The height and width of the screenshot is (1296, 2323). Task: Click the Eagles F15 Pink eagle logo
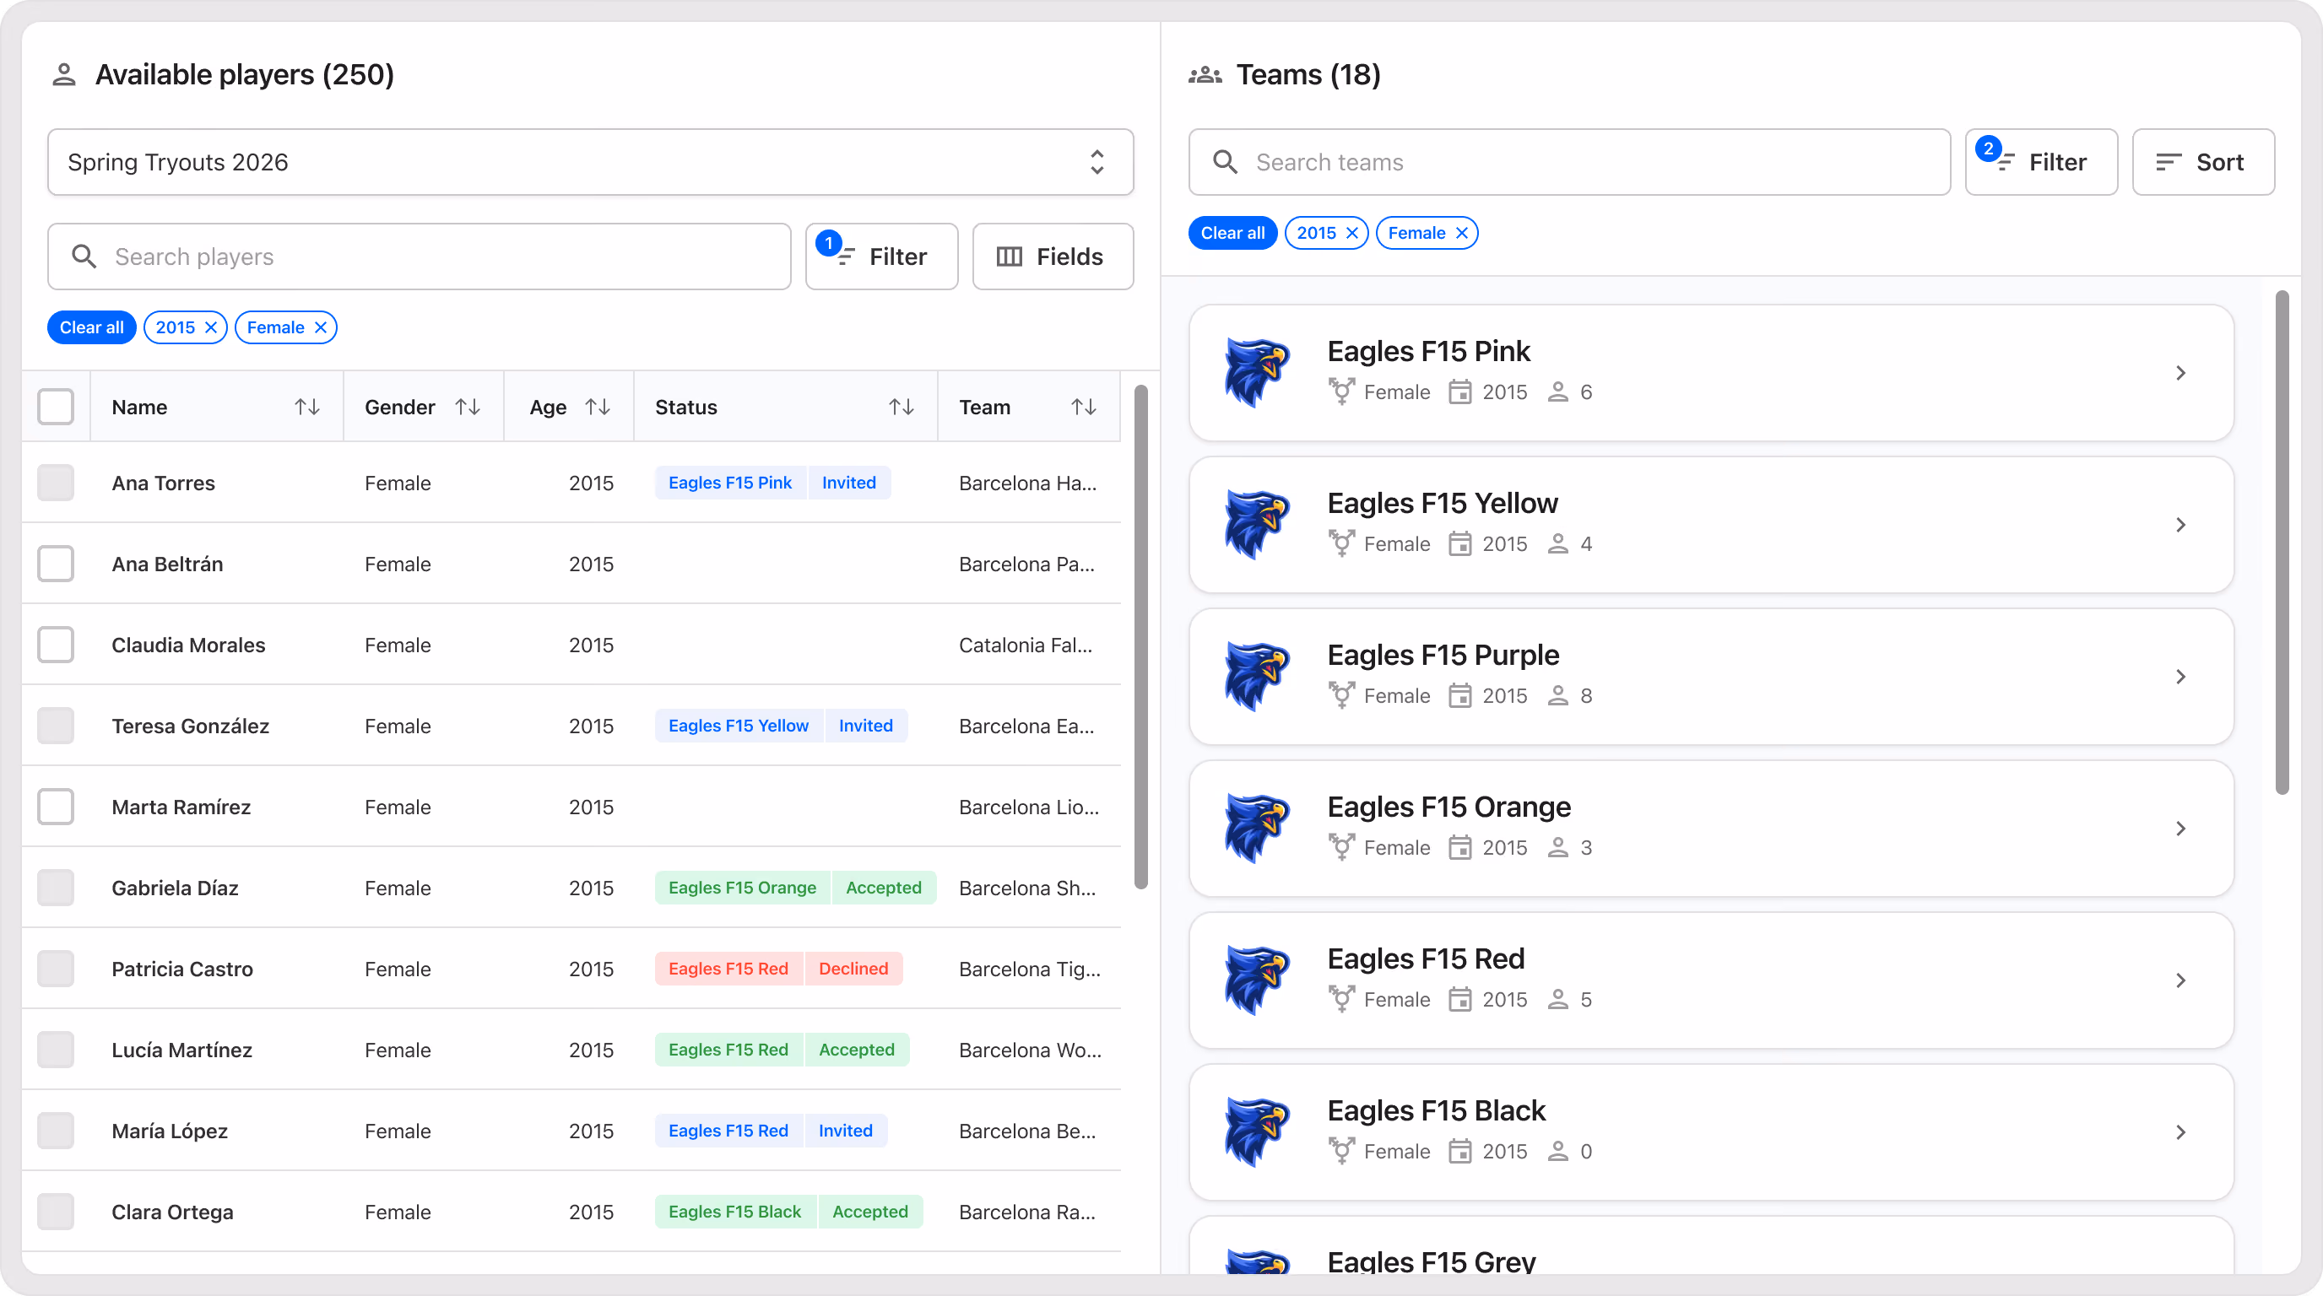point(1257,372)
